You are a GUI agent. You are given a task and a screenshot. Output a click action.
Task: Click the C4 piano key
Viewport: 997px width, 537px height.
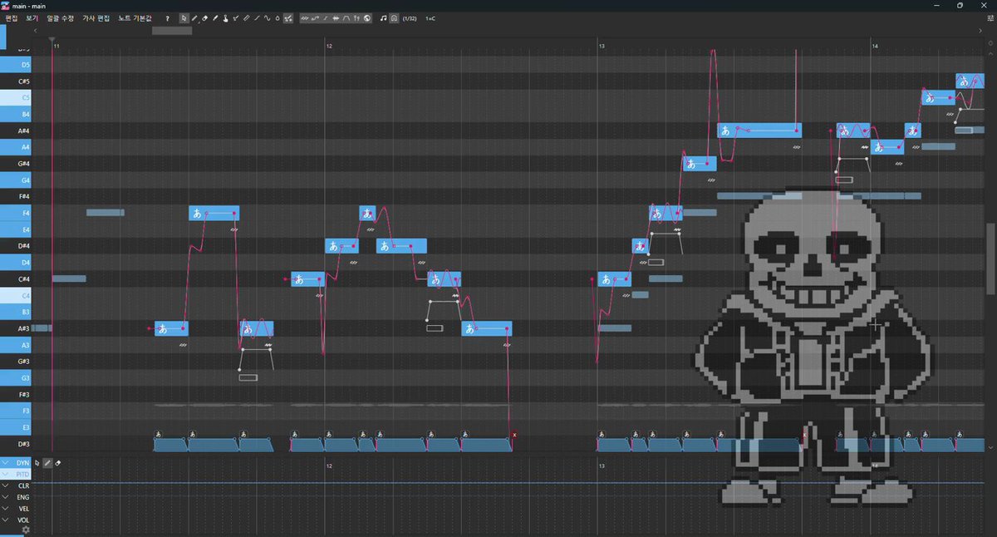[x=15, y=295]
